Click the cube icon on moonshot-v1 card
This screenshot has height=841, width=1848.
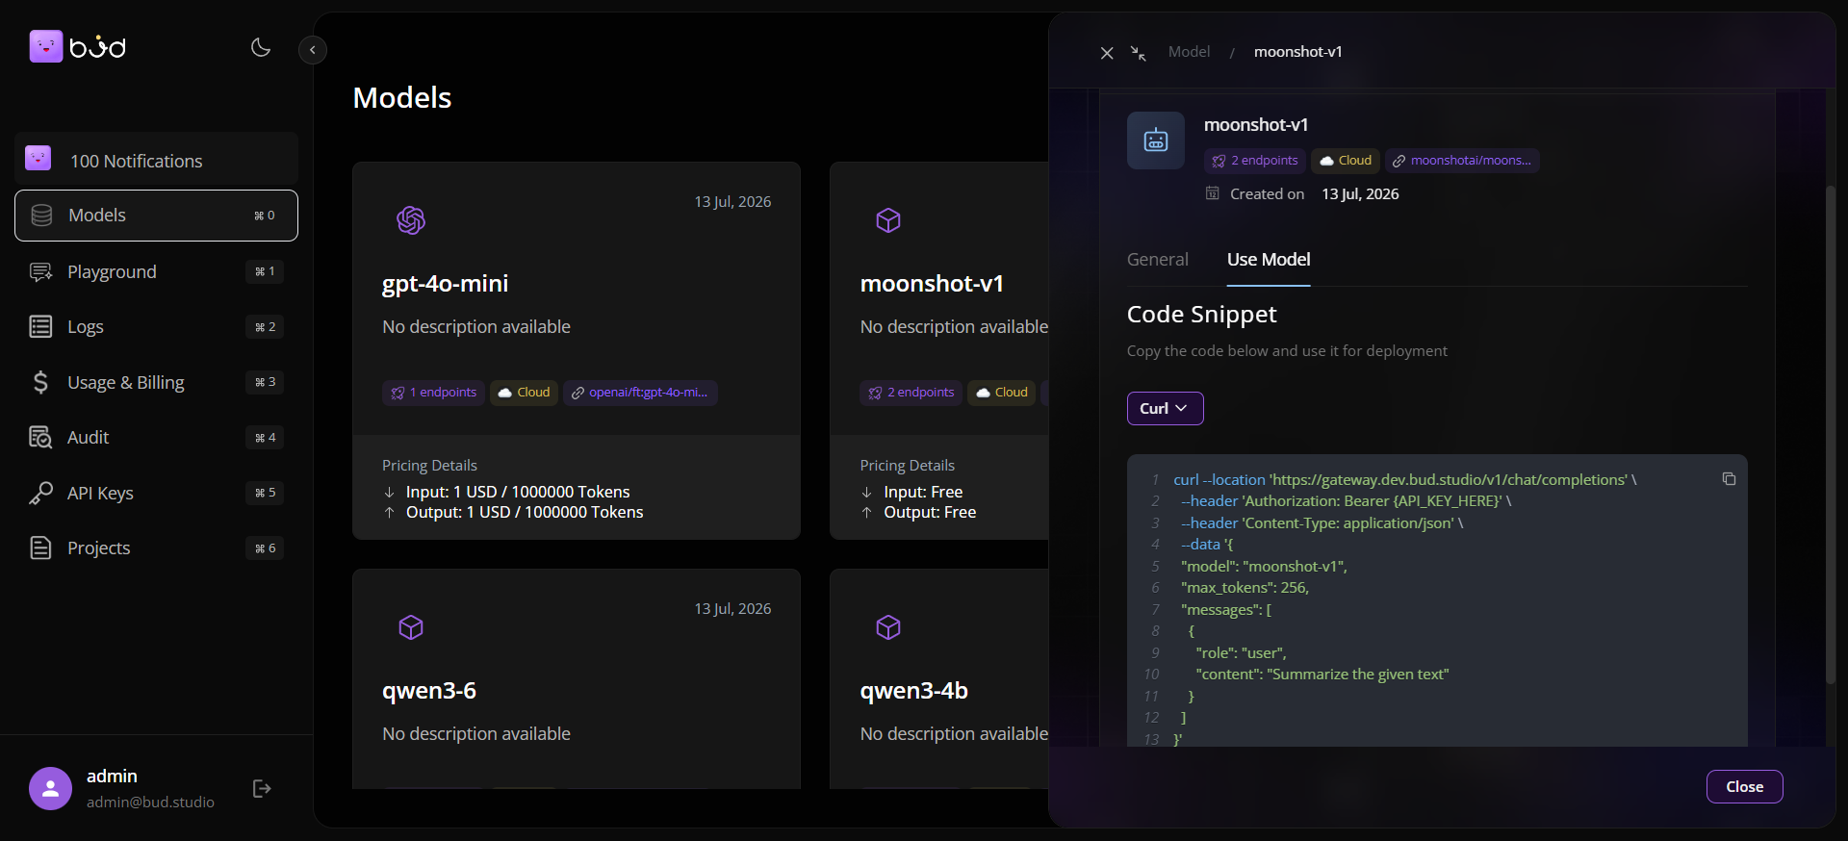(x=888, y=220)
